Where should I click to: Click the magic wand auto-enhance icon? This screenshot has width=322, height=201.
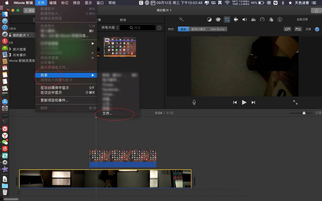pyautogui.click(x=181, y=19)
